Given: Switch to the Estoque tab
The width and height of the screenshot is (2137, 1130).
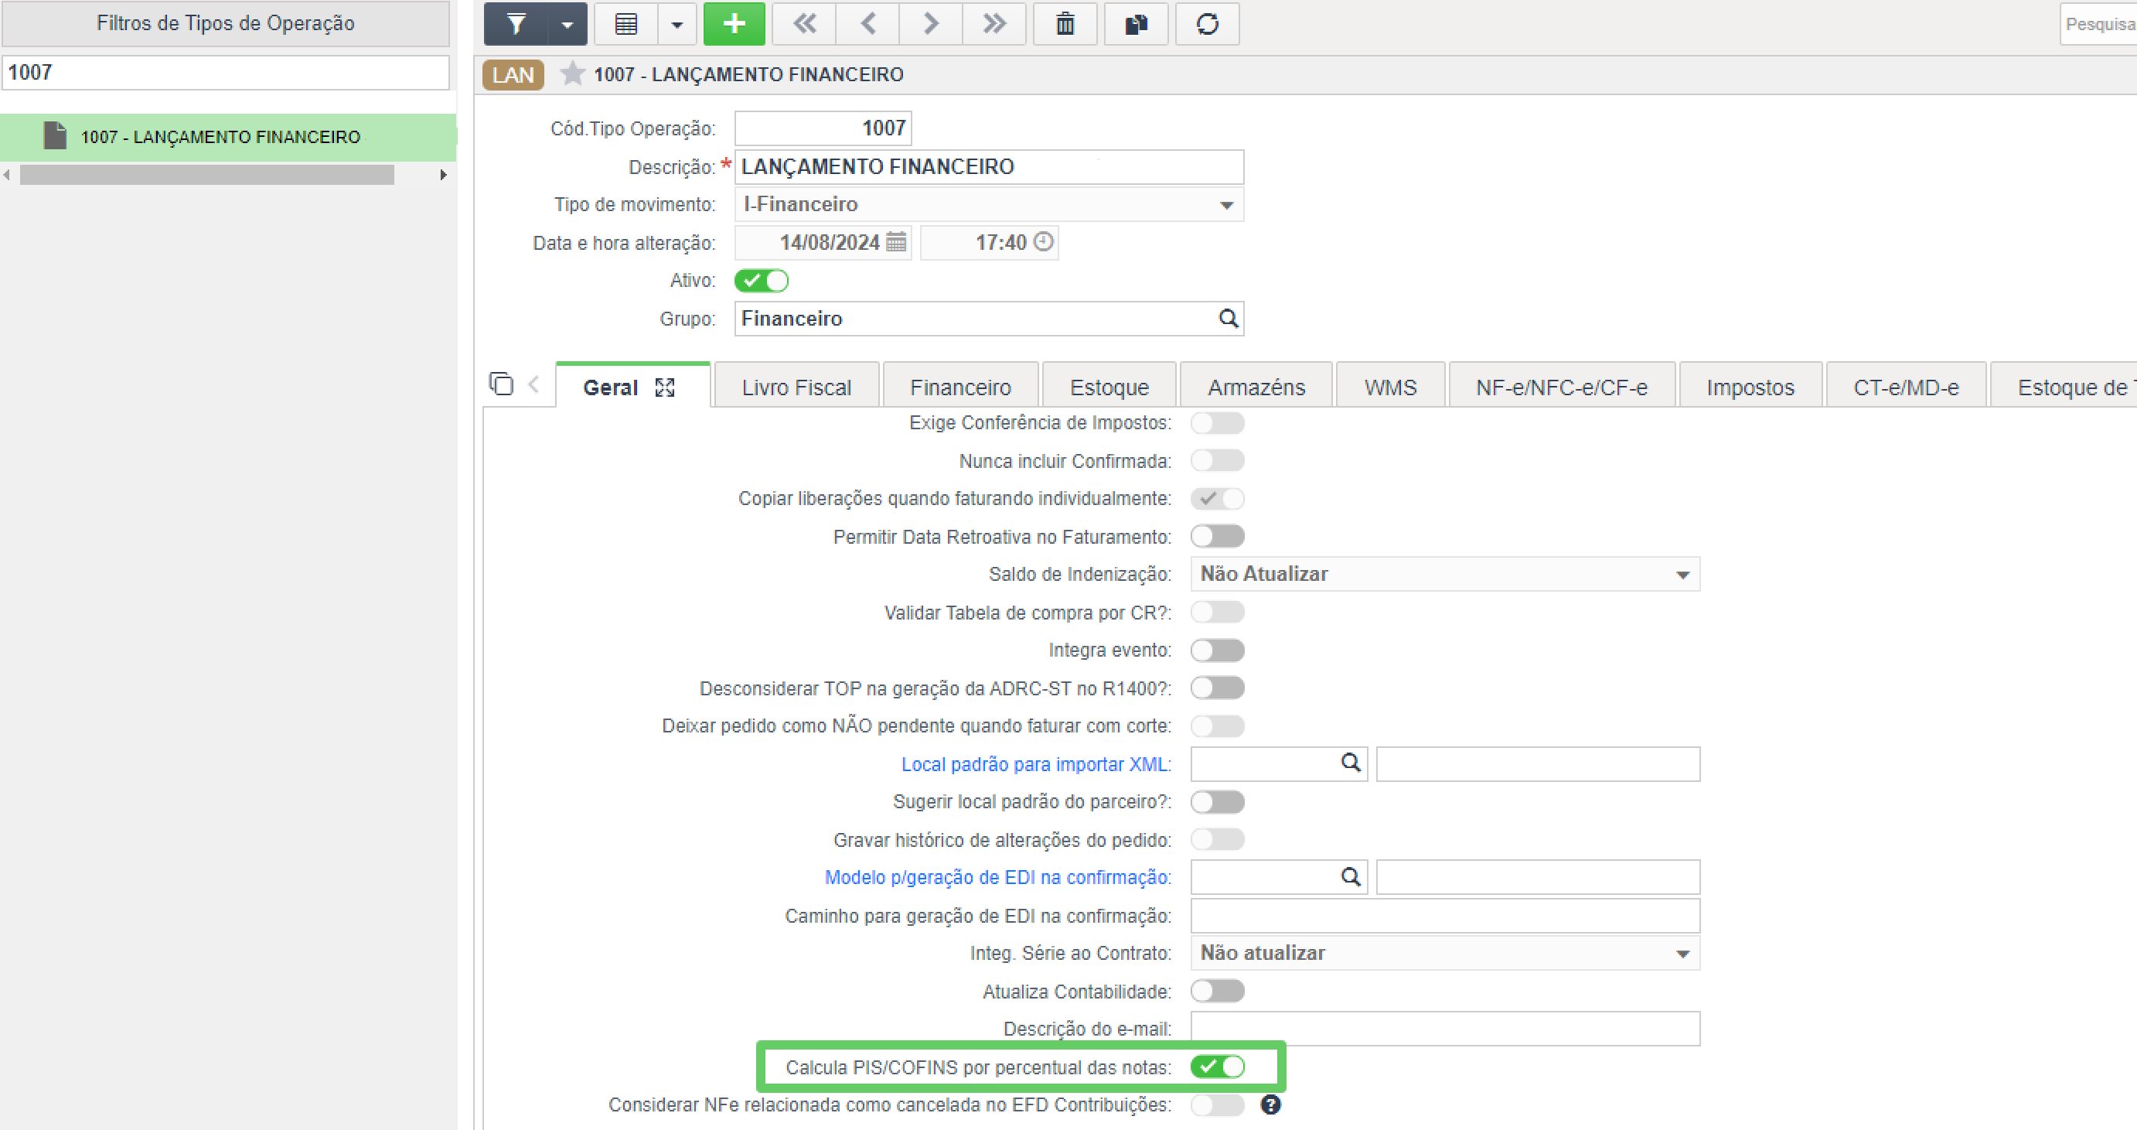Looking at the screenshot, I should tap(1109, 387).
